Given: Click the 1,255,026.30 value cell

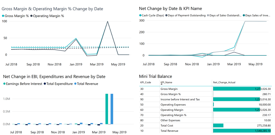Looking at the screenshot, I should pyautogui.click(x=242, y=110).
